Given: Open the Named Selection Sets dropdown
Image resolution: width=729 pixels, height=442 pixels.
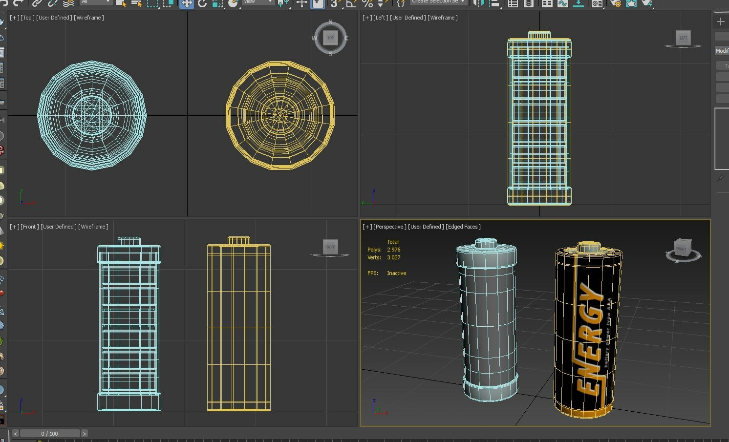Looking at the screenshot, I should click(x=438, y=1).
